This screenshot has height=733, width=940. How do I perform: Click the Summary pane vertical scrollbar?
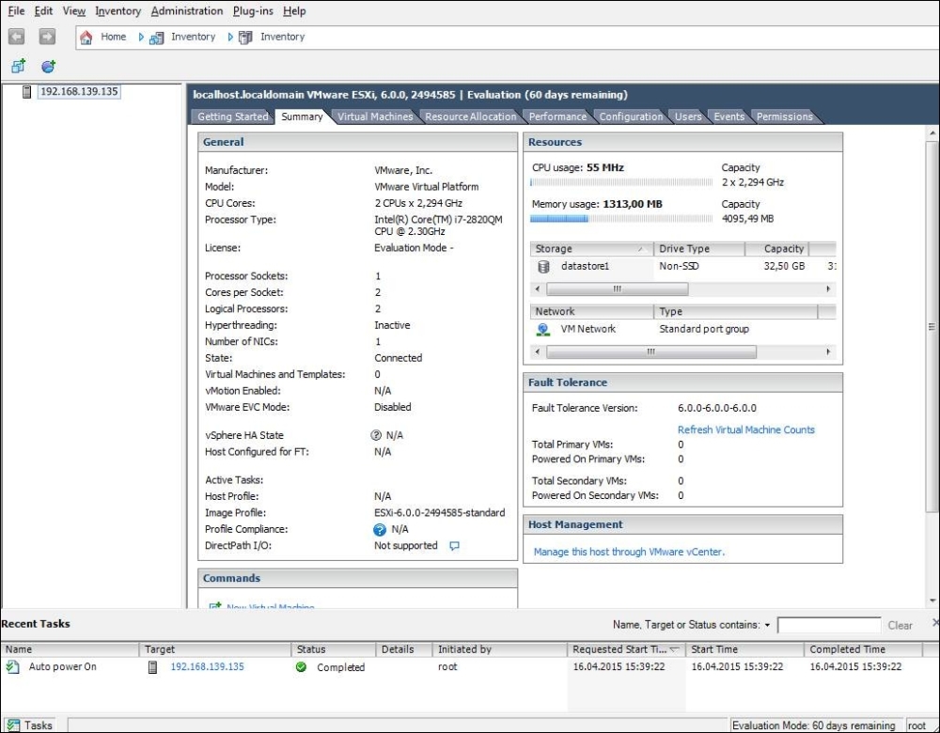(x=932, y=327)
